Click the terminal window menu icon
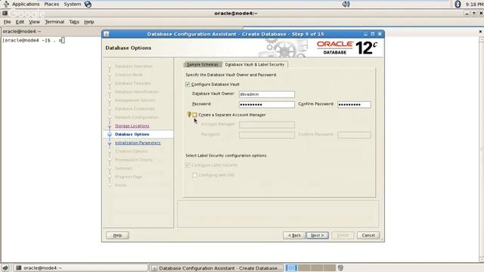 5,14
